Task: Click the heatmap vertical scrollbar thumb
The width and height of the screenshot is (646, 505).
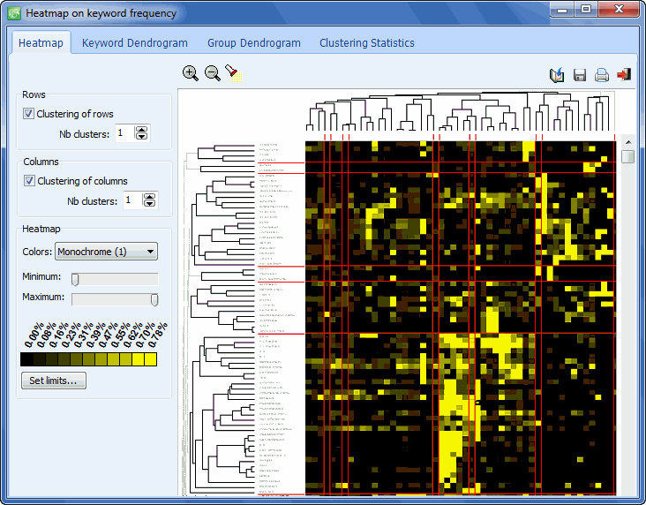Action: 627,156
